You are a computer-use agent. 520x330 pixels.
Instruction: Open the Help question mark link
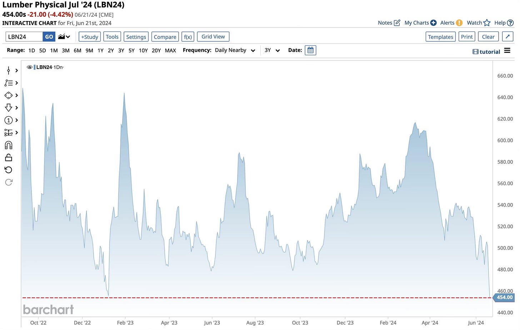[504, 23]
